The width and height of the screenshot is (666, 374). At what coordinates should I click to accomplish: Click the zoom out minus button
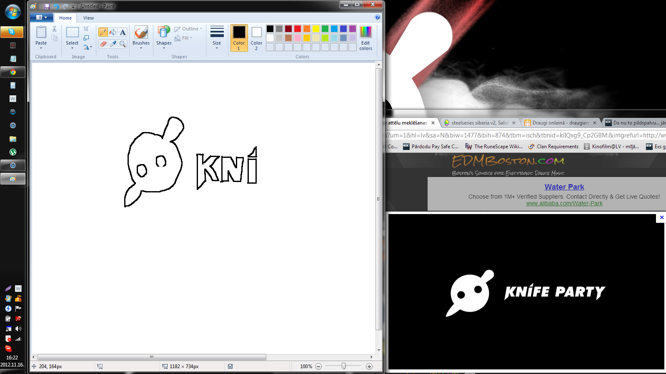tap(318, 367)
